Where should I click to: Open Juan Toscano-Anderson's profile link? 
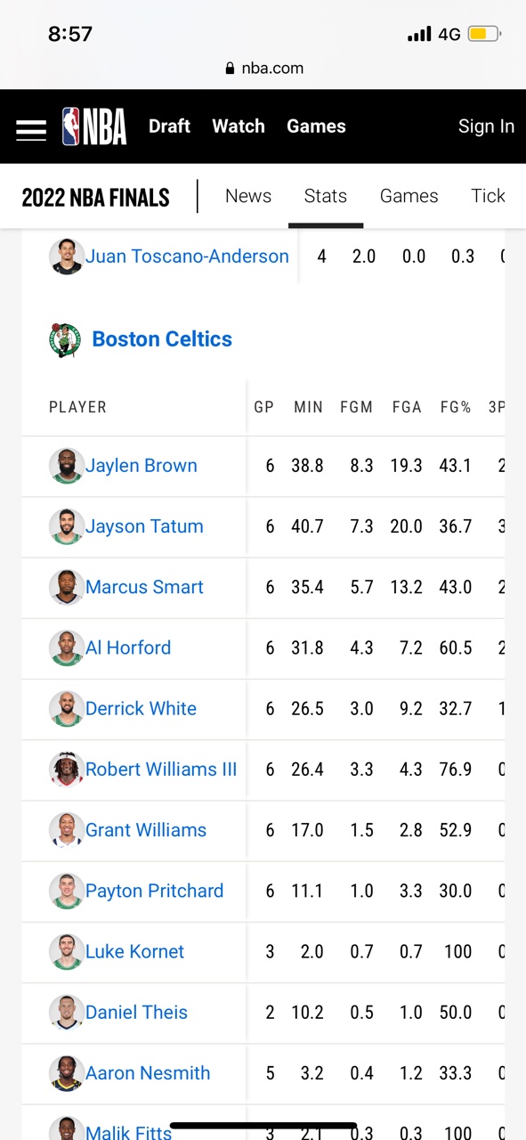tap(187, 256)
